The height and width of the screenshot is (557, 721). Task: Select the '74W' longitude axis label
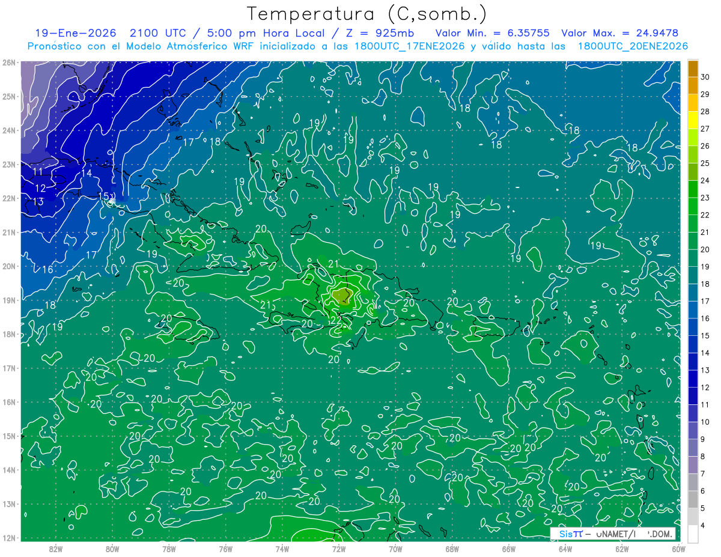[282, 549]
